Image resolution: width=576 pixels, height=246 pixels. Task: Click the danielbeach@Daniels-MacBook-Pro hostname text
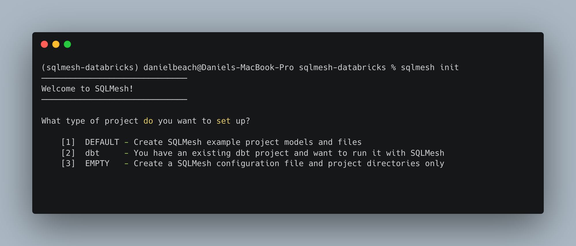[x=218, y=68]
